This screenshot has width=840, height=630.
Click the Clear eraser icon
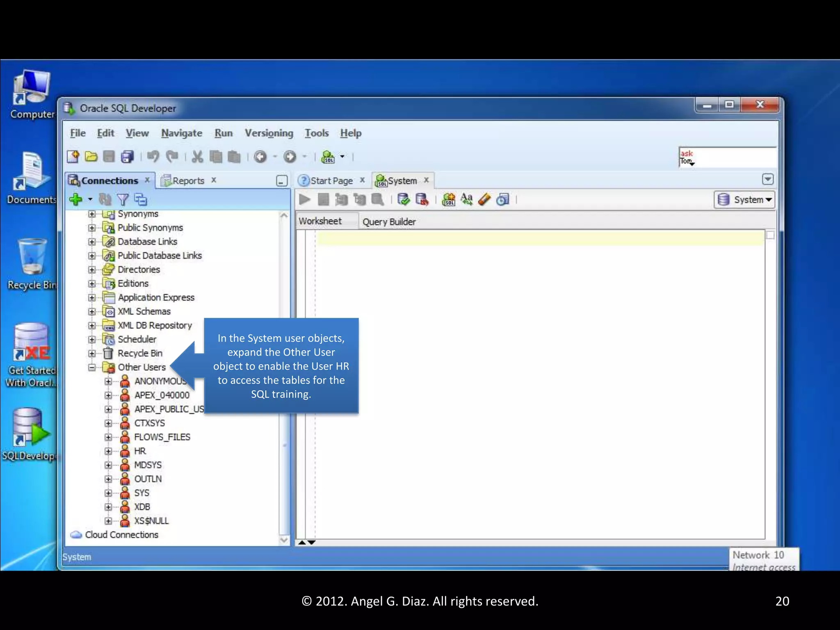click(x=484, y=200)
